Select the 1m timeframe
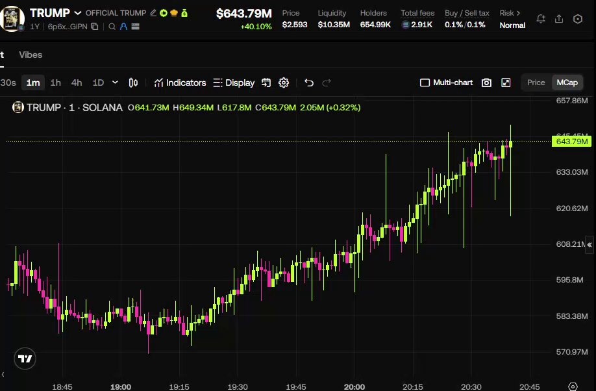 [33, 82]
